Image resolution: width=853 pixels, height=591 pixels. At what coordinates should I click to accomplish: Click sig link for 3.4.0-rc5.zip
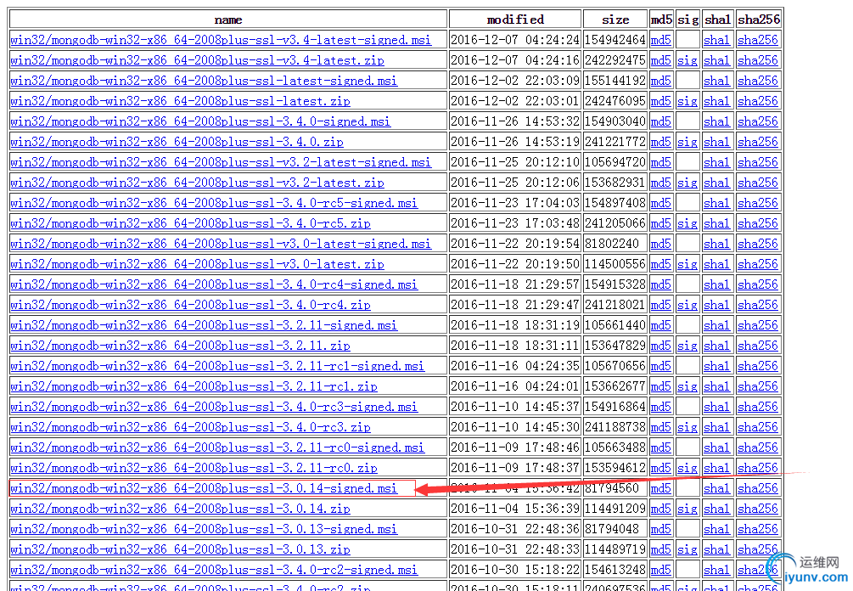click(687, 223)
